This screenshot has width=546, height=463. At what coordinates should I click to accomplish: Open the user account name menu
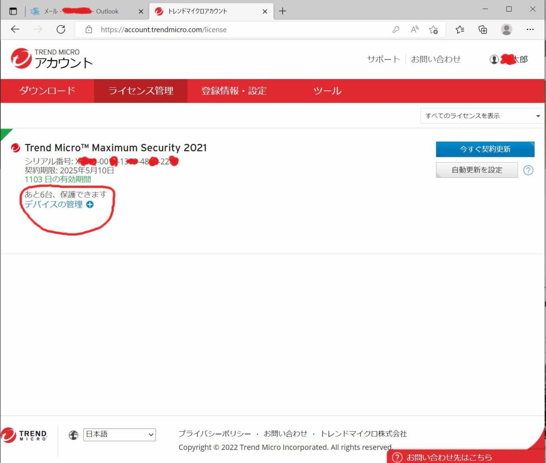click(x=509, y=59)
